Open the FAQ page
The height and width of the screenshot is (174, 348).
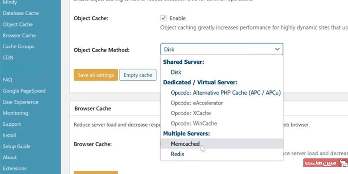point(7,80)
